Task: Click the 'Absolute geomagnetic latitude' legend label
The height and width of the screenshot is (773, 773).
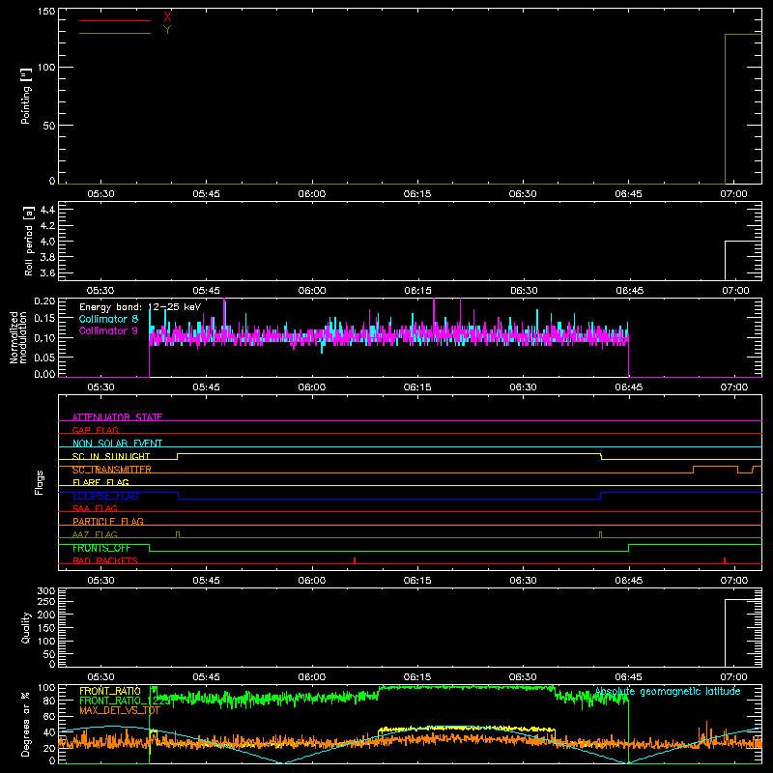Action: pos(668,692)
